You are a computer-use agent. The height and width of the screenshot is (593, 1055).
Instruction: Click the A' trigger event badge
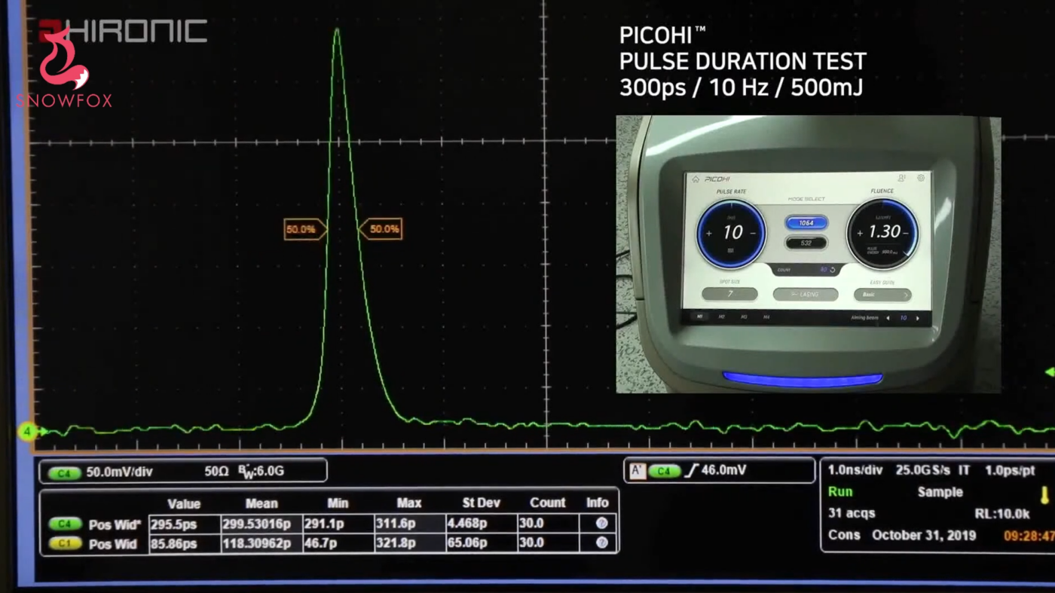(x=638, y=471)
